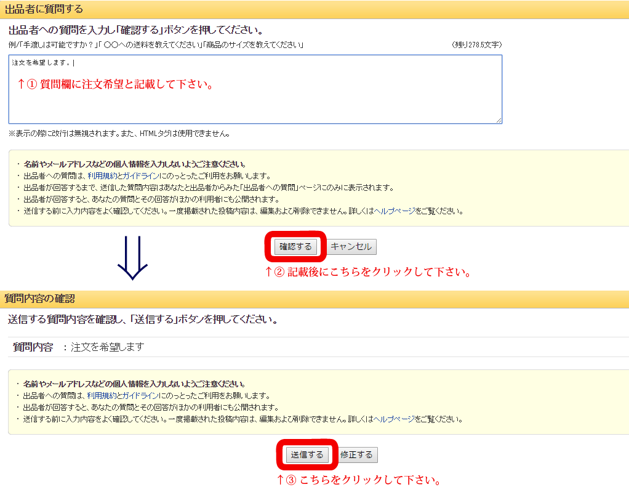Click the 出品者に質問する section header
Viewport: 629px width, 487px height.
[44, 9]
